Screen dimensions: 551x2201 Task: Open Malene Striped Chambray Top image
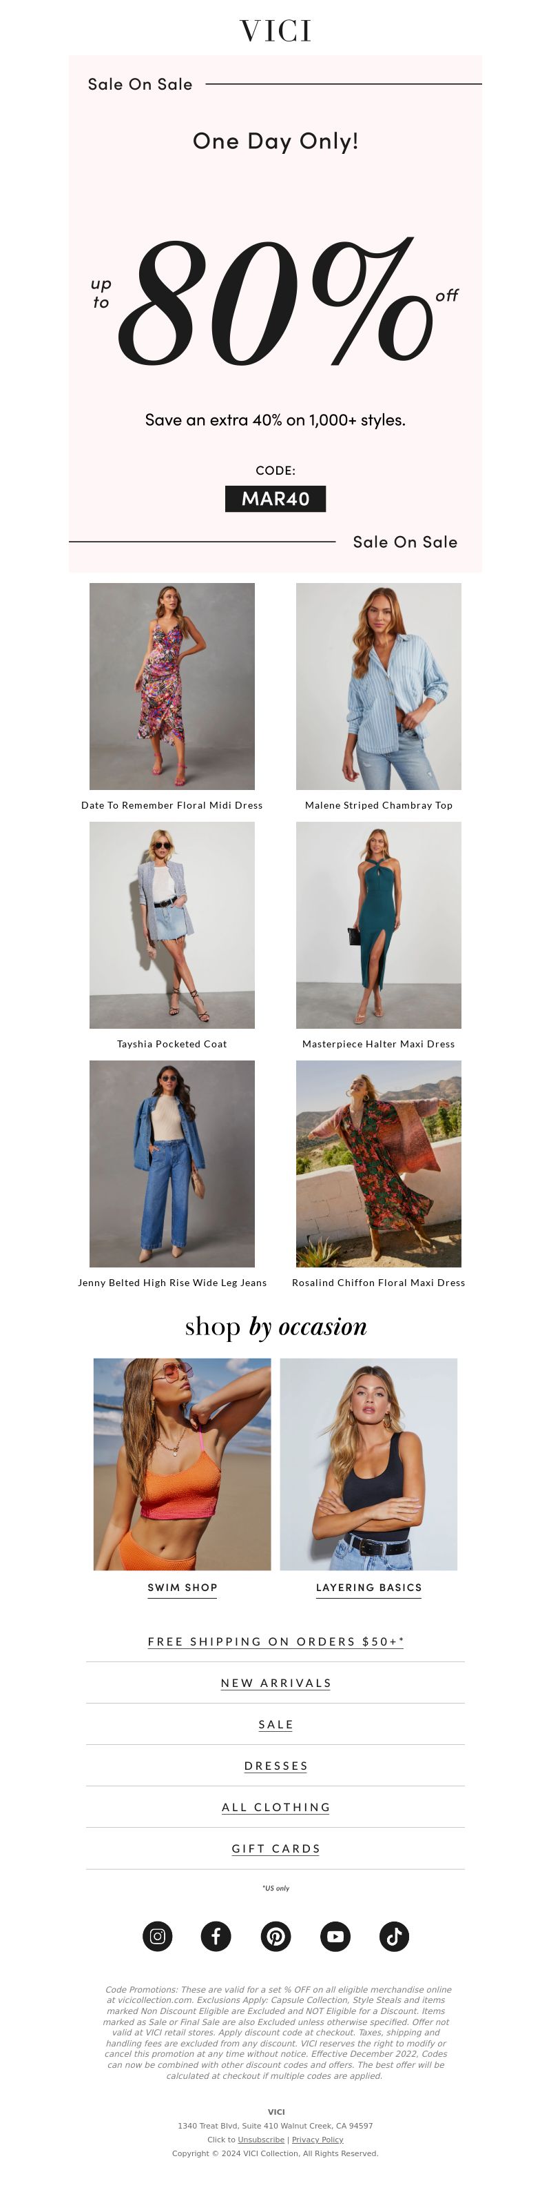[379, 686]
